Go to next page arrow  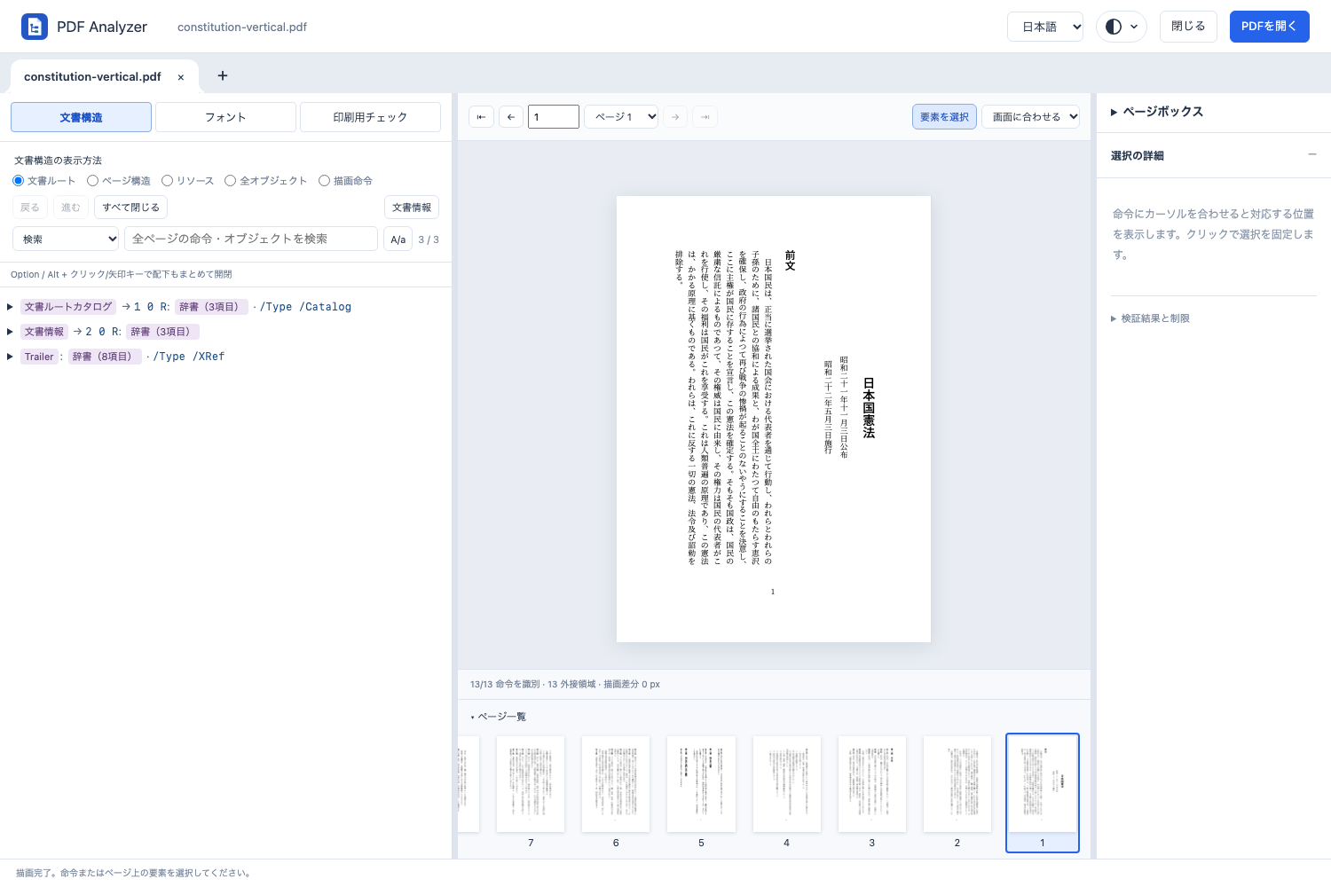pyautogui.click(x=675, y=117)
